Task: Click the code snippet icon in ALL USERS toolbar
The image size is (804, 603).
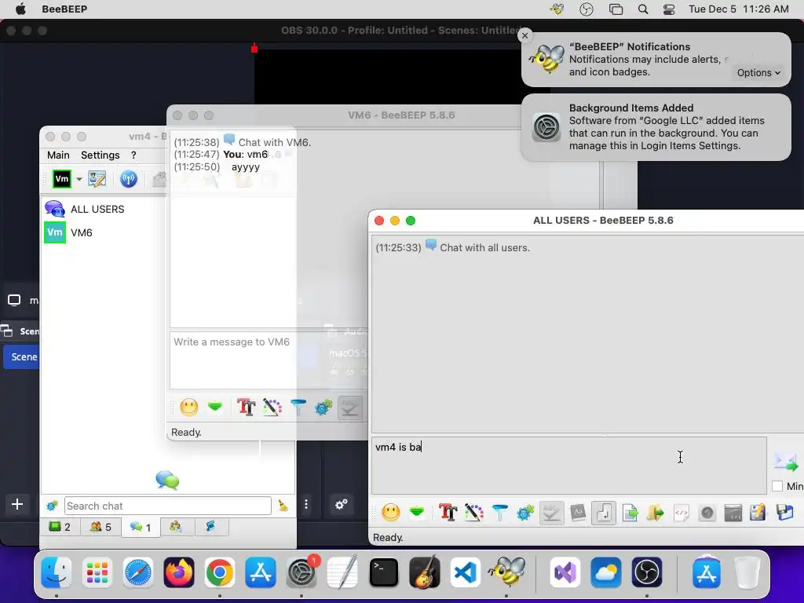Action: pos(682,512)
